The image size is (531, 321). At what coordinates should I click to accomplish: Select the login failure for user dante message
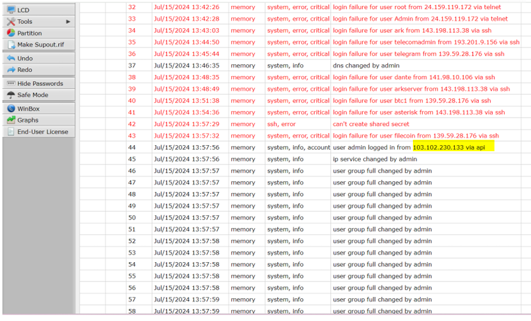pyautogui.click(x=414, y=77)
